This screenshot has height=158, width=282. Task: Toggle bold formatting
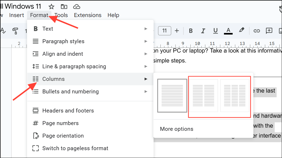tap(191, 31)
